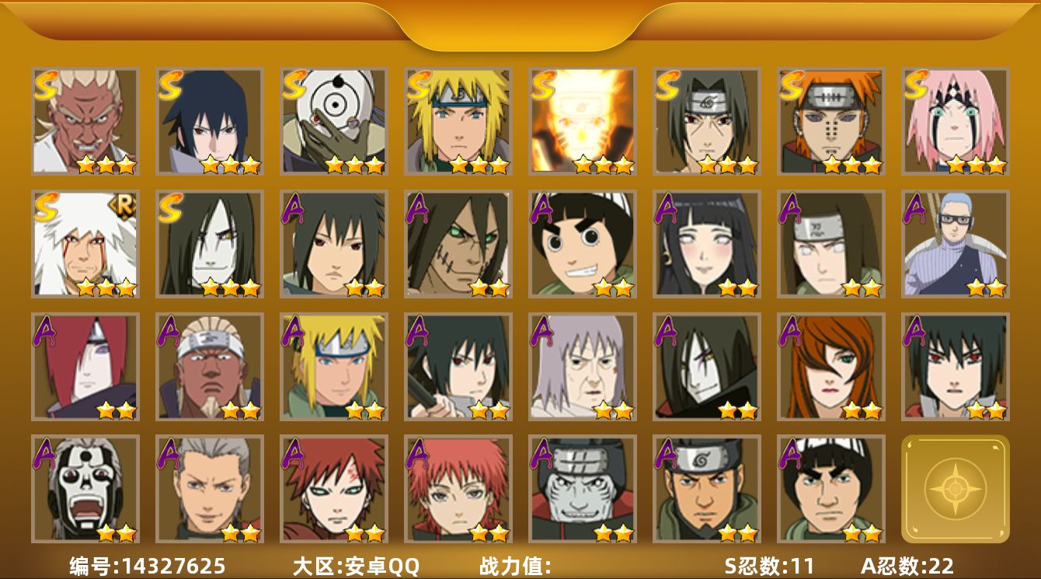Choose the glowing golden flame character
This screenshot has width=1041, height=579.
583,120
